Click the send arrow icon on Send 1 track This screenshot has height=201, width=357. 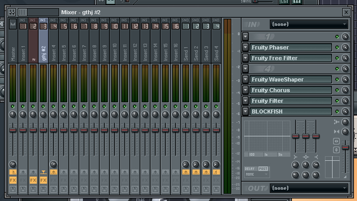pyautogui.click(x=186, y=173)
